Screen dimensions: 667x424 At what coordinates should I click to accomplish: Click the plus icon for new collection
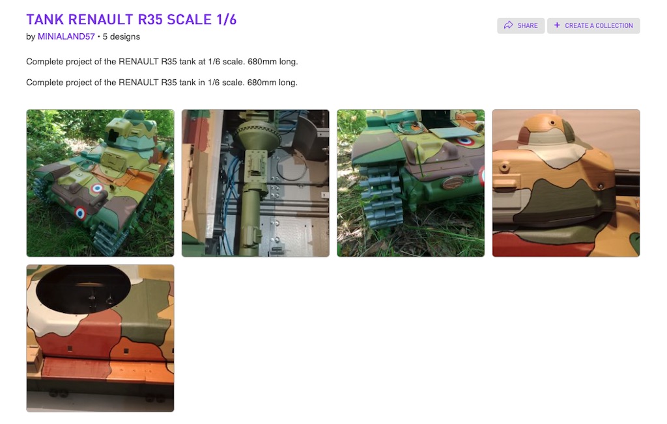pyautogui.click(x=557, y=25)
